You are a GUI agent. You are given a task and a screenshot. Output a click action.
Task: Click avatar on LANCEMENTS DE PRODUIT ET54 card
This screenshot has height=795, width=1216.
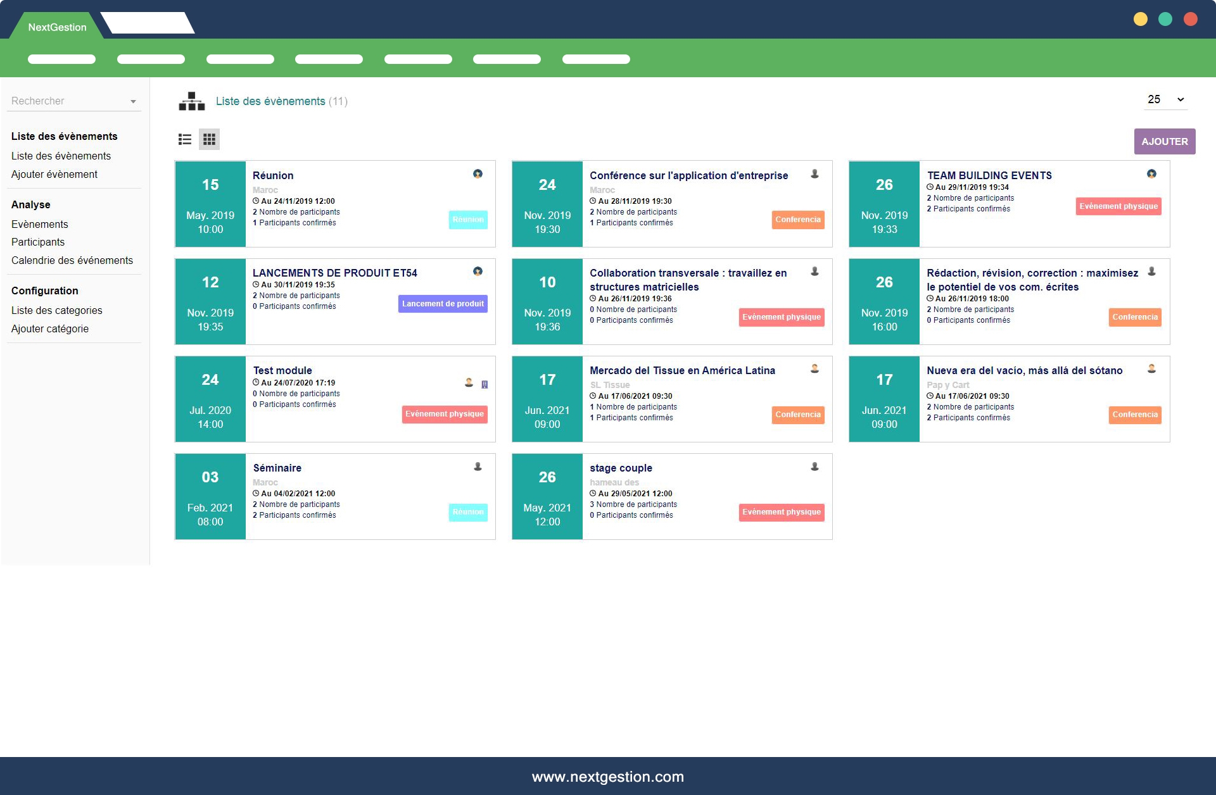click(x=478, y=272)
